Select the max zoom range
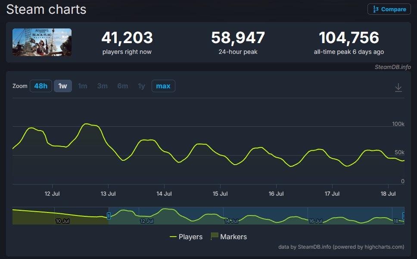Screen dimensions: 417x259 pyautogui.click(x=163, y=86)
